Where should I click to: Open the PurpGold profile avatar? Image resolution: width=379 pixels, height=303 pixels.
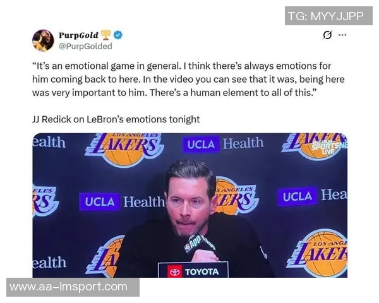pos(43,40)
